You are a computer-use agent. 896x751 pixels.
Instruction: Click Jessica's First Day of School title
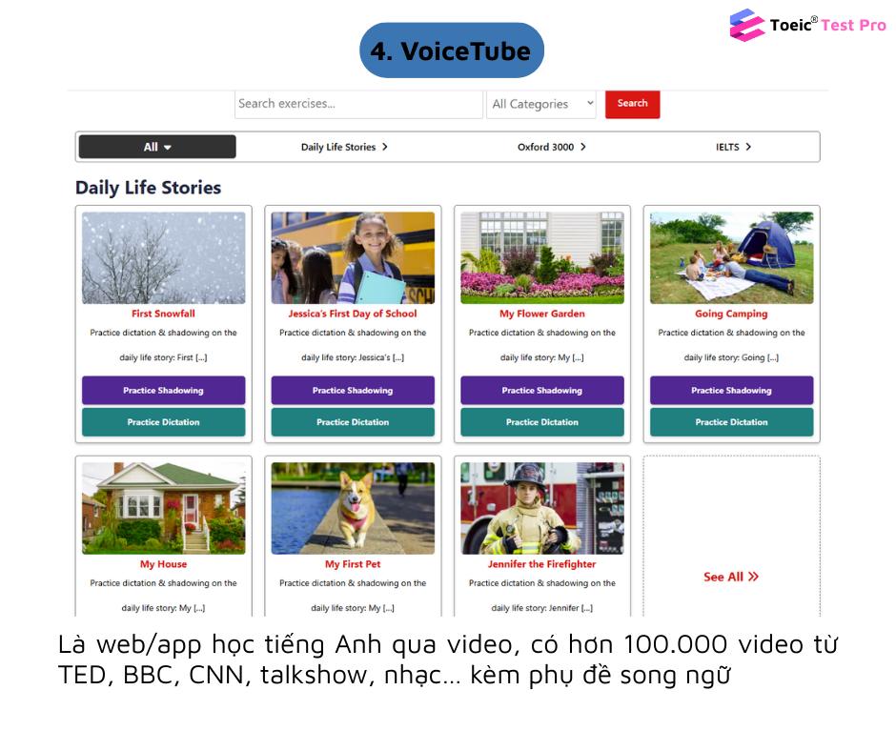(x=353, y=314)
